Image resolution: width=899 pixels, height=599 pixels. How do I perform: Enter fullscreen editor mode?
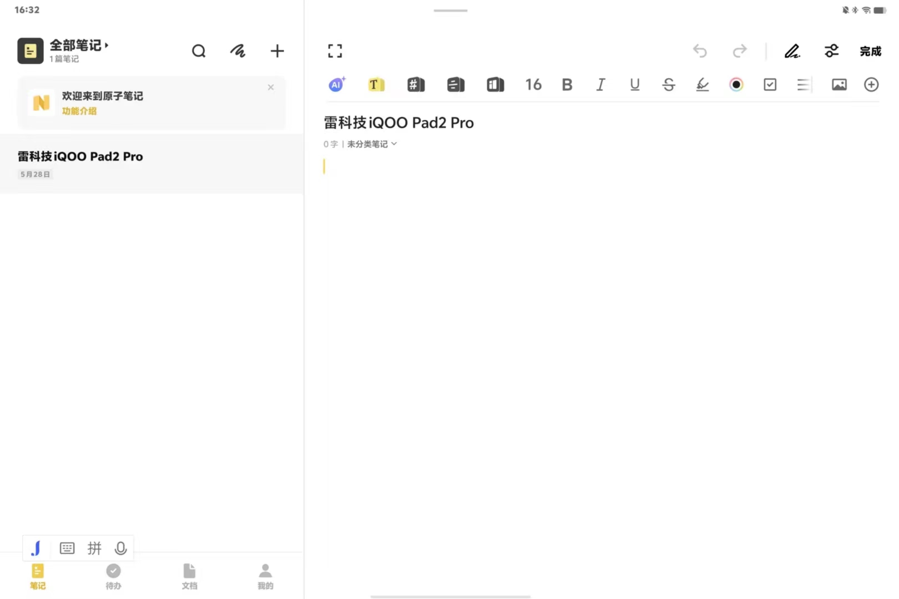point(335,51)
